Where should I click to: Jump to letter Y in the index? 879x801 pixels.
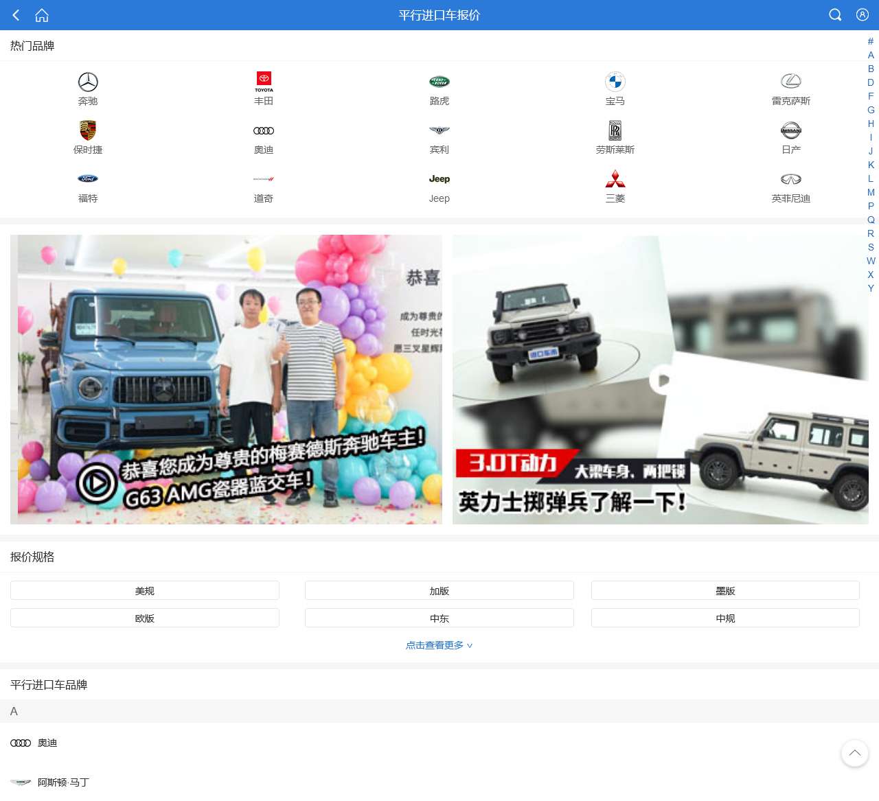click(871, 288)
